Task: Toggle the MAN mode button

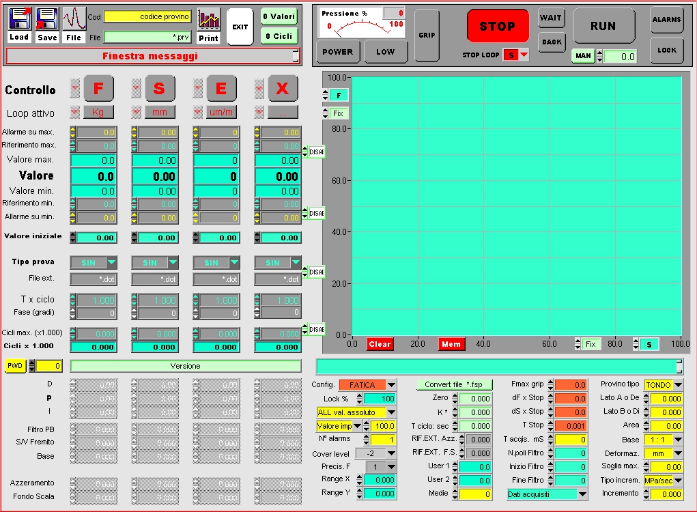Action: point(583,56)
